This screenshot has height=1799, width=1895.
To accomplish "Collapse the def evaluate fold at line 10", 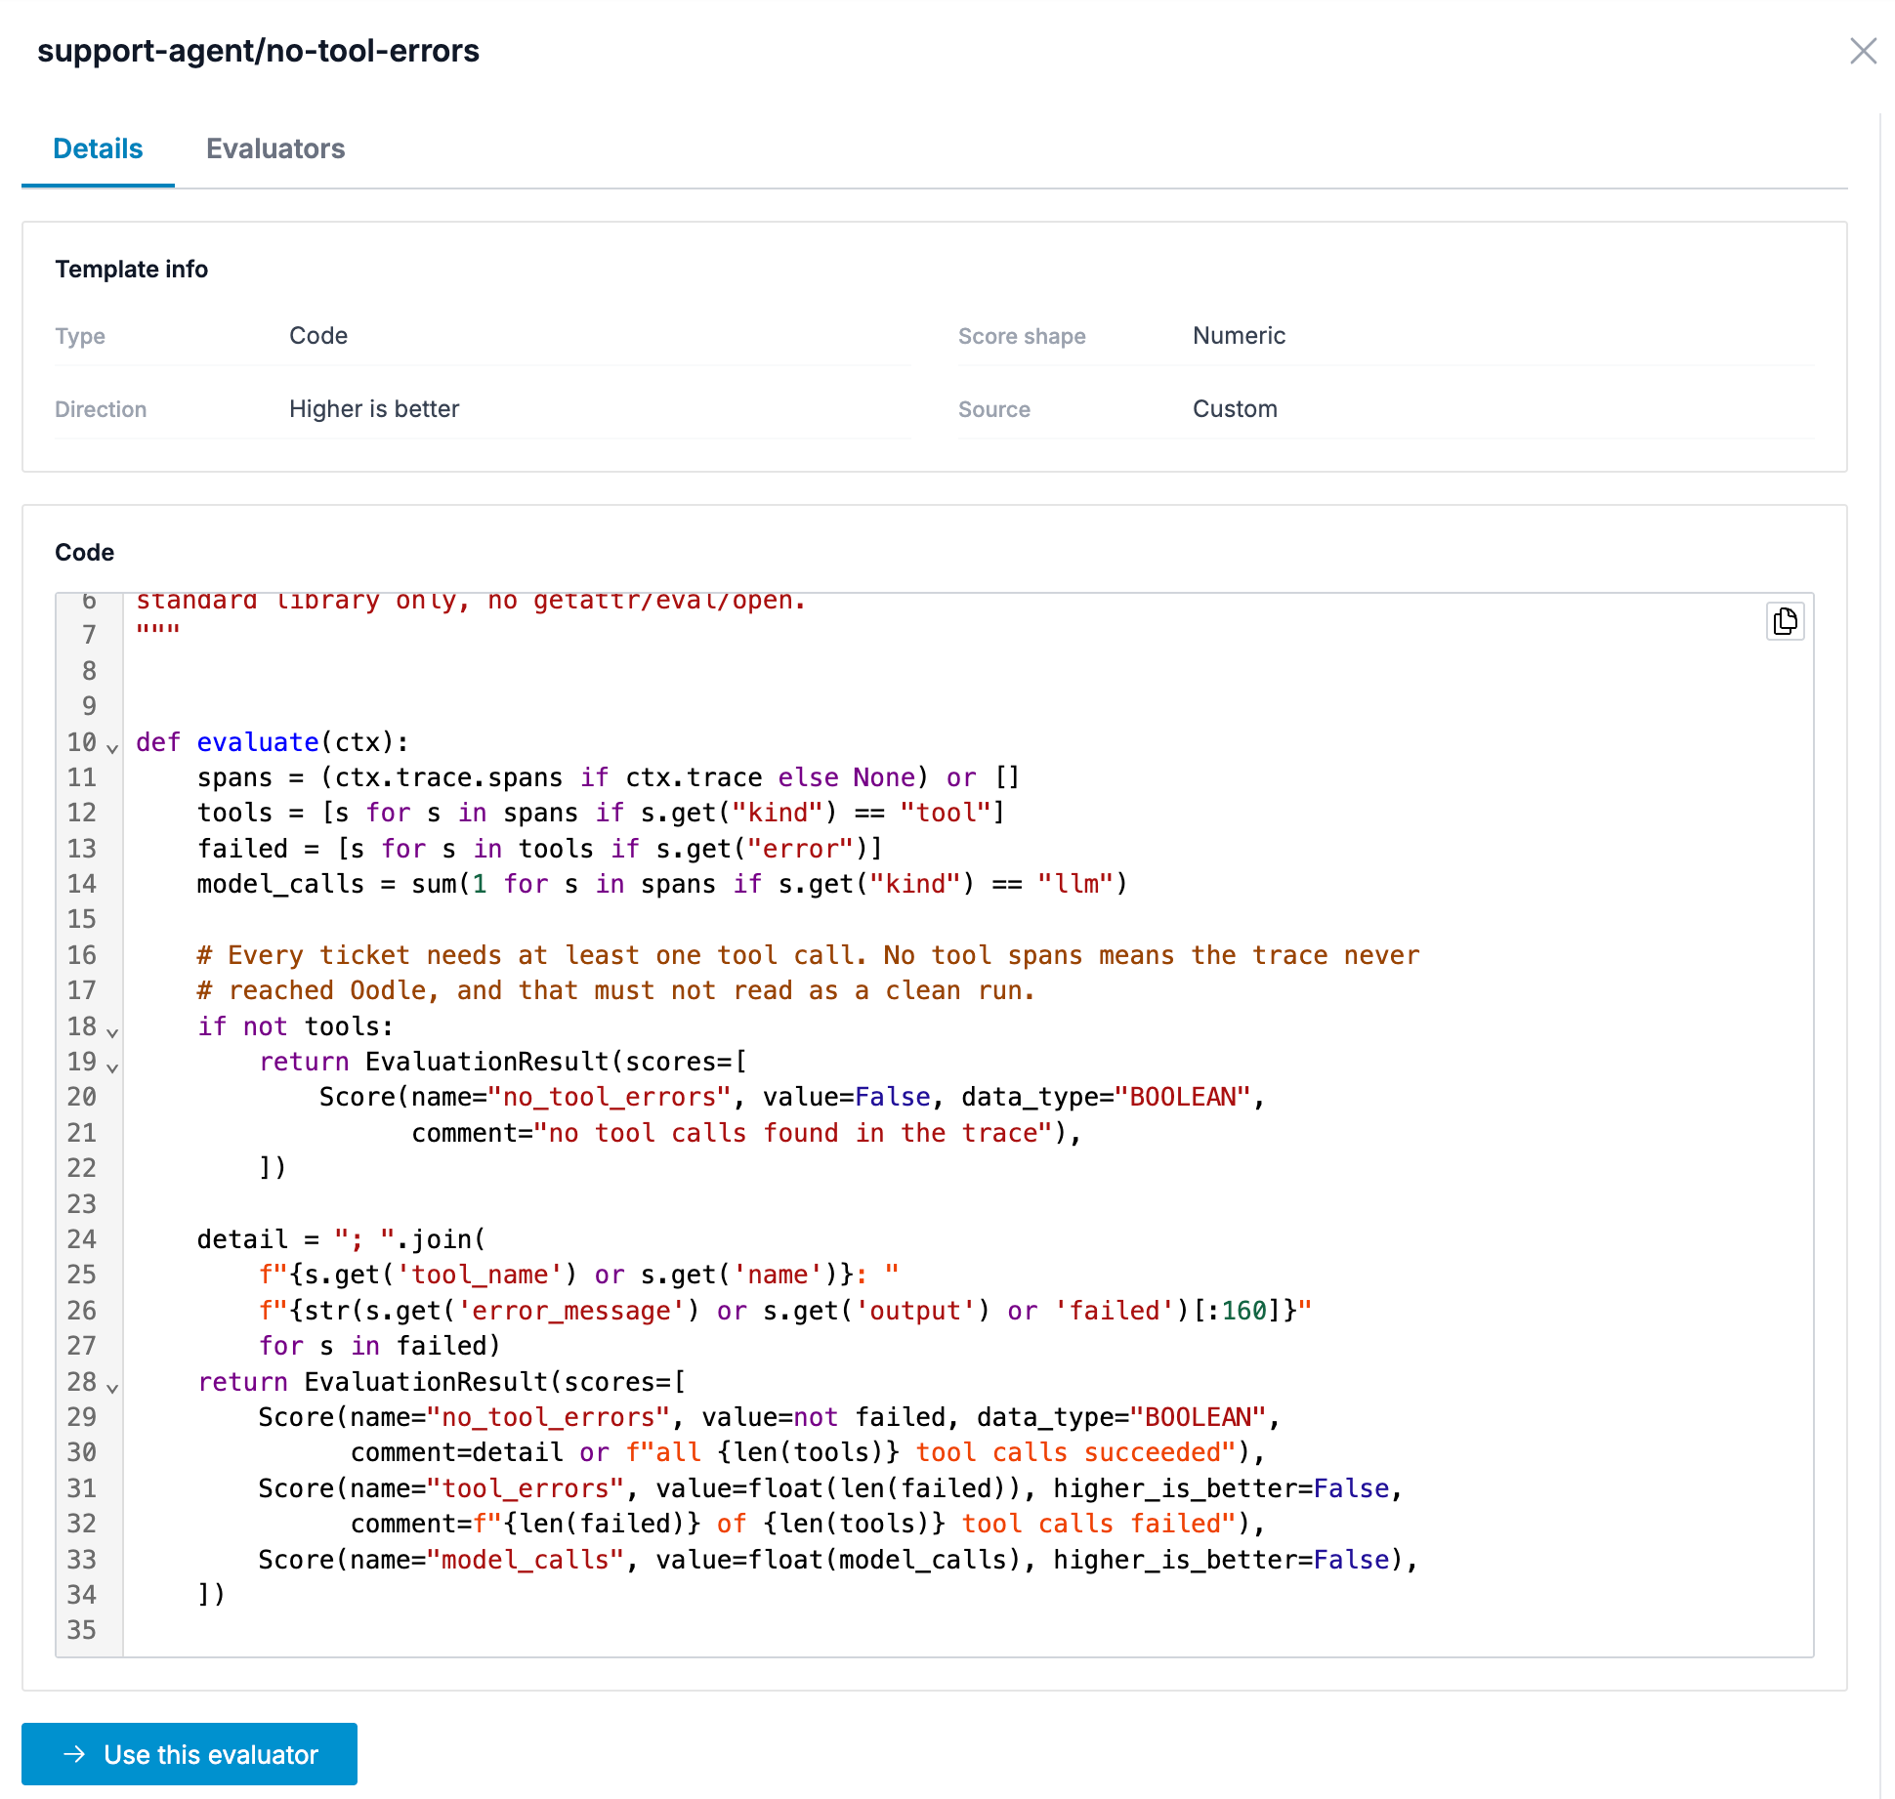I will 112,749.
